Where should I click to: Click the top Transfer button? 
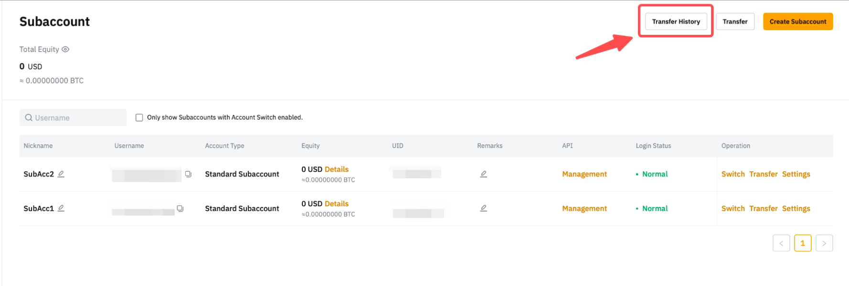click(735, 21)
